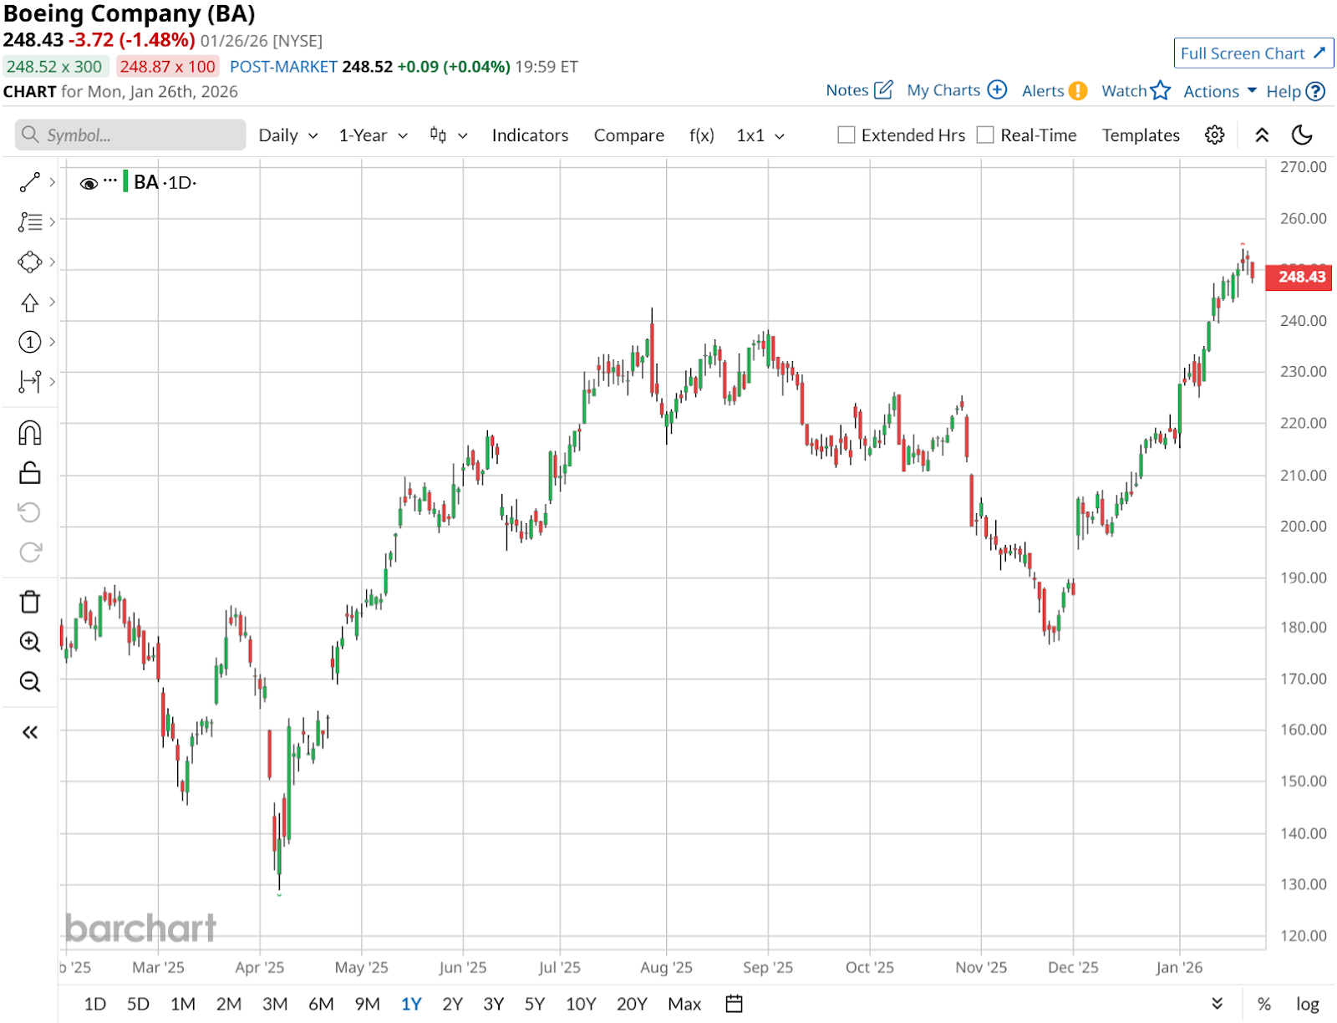Toggle the magnet snap mode
This screenshot has height=1023, width=1337.
pyautogui.click(x=30, y=433)
